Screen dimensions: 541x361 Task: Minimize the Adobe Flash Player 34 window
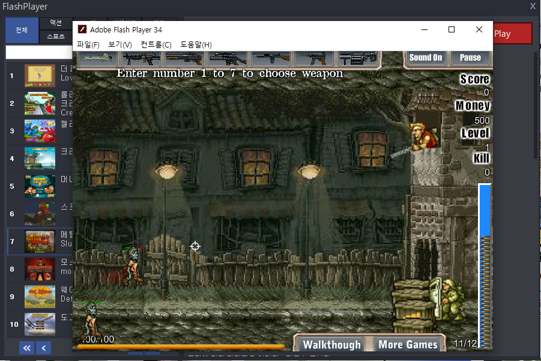click(425, 29)
